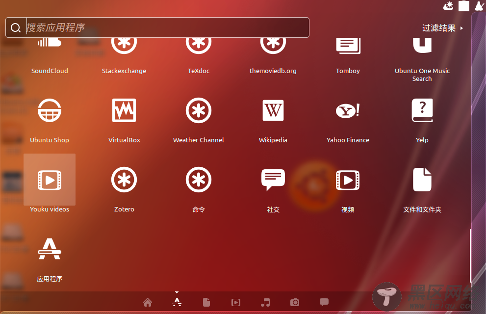Image resolution: width=486 pixels, height=314 pixels.
Task: Open the 视频 film icon
Action: click(348, 180)
